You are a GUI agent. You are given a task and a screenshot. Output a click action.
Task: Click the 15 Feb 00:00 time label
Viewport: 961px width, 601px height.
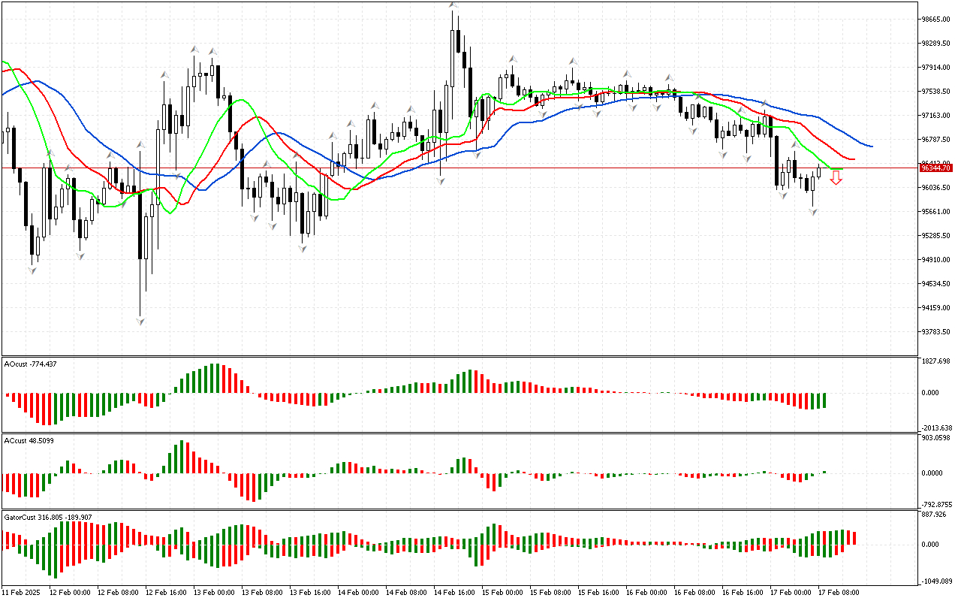tap(502, 593)
